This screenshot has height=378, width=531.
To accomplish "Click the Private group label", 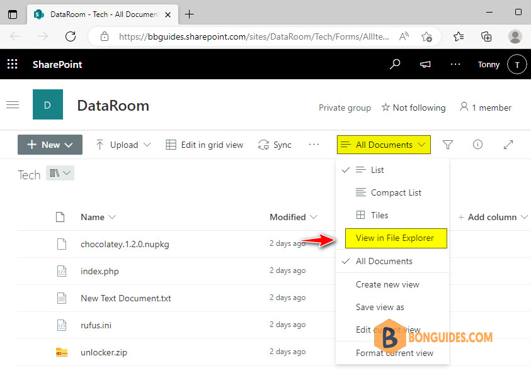I will 345,108.
